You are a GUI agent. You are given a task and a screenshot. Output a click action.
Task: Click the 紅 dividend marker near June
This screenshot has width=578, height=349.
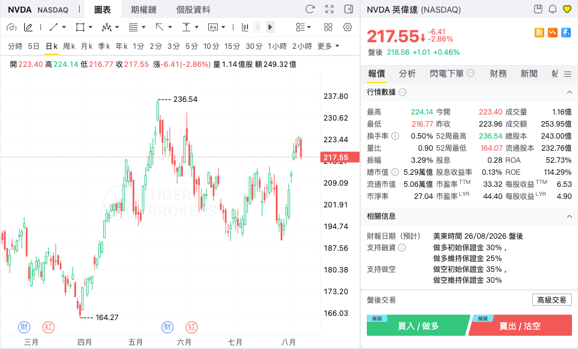coord(192,327)
